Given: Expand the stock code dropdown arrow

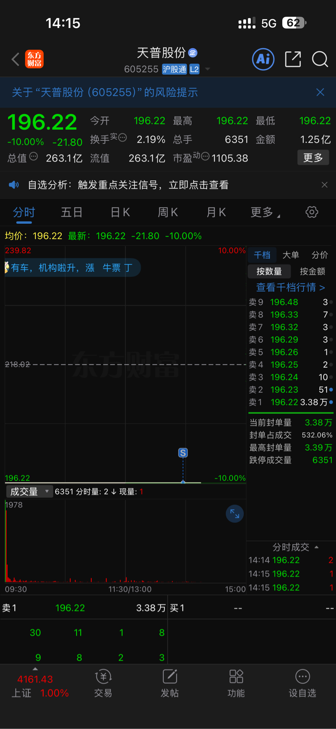Looking at the screenshot, I should [x=207, y=69].
